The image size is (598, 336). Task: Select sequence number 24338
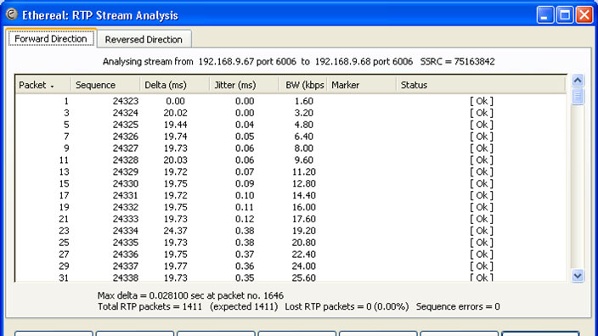tap(126, 277)
